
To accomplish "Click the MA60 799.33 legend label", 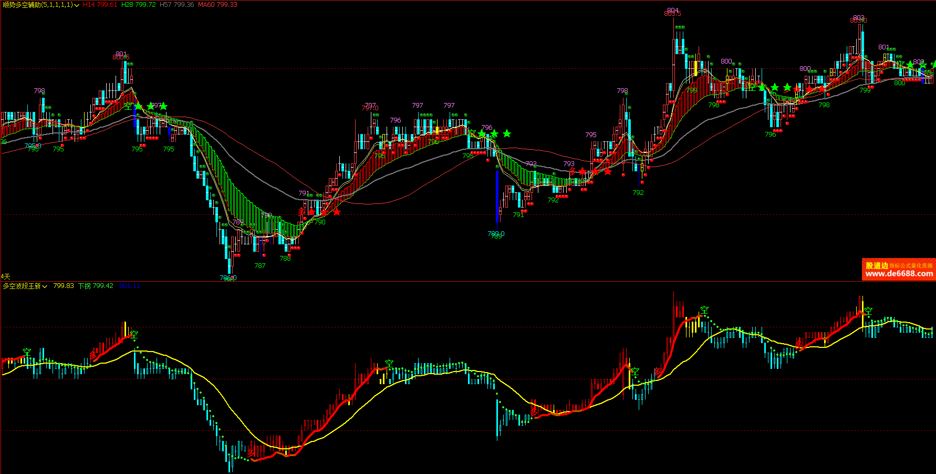I will (x=217, y=5).
